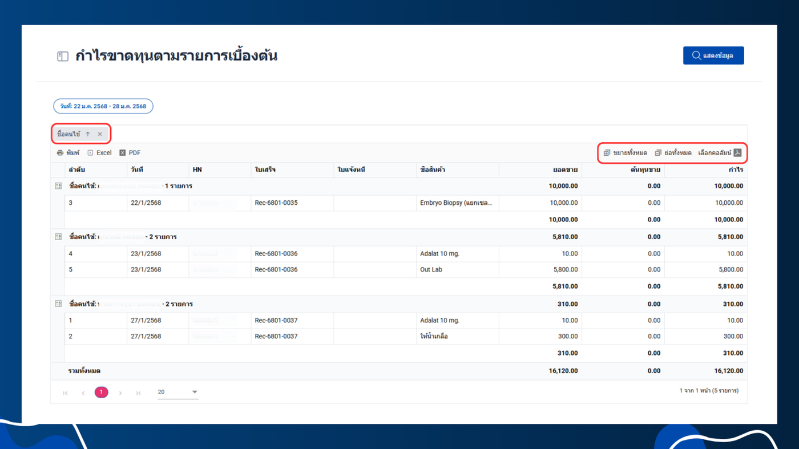This screenshot has height=449, width=799.
Task: Click the ชื่อคนไข้ group chip label
Action: coord(68,134)
